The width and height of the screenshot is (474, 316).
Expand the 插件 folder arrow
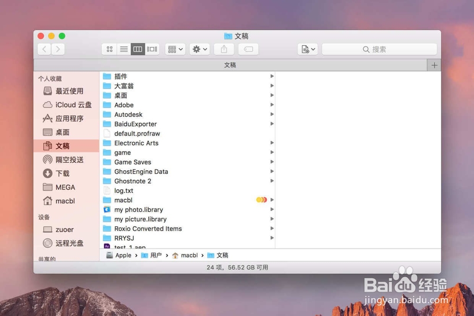[x=272, y=76]
